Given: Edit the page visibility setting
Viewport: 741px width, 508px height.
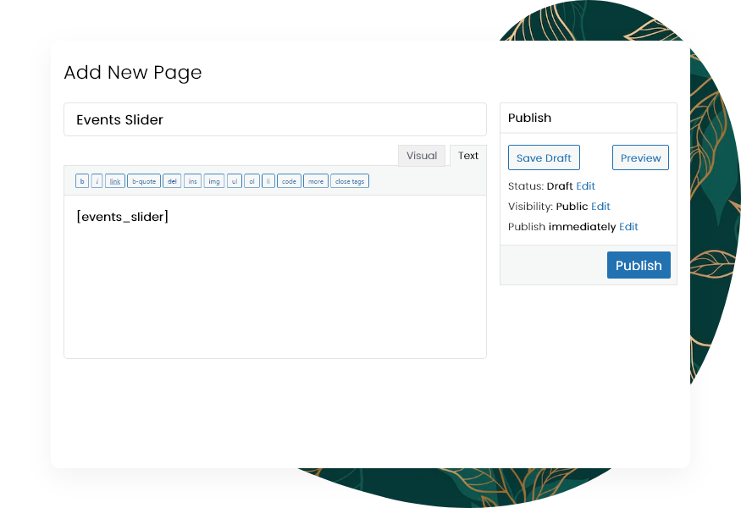Looking at the screenshot, I should pos(600,206).
